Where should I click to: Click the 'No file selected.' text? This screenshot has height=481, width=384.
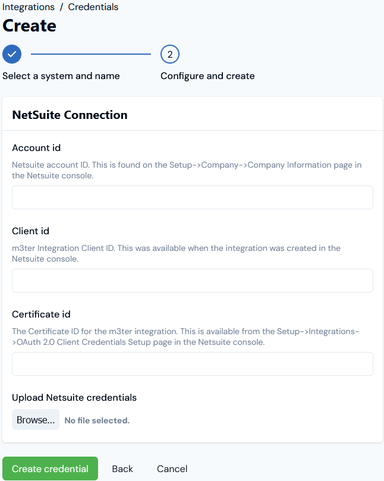97,420
